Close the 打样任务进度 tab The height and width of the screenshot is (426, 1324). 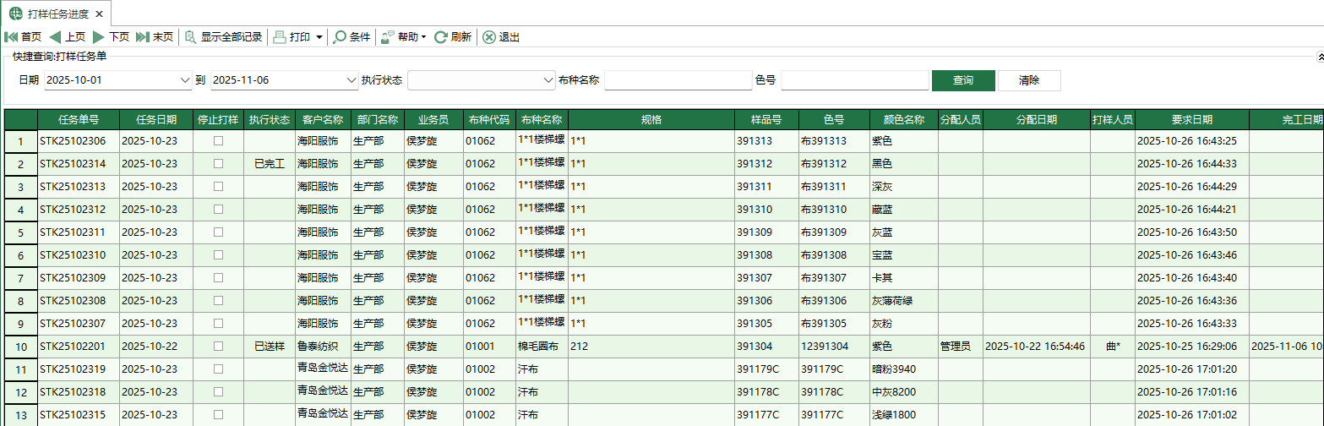tap(101, 14)
